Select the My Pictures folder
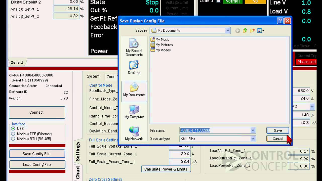The image size is (322, 181). click(162, 45)
